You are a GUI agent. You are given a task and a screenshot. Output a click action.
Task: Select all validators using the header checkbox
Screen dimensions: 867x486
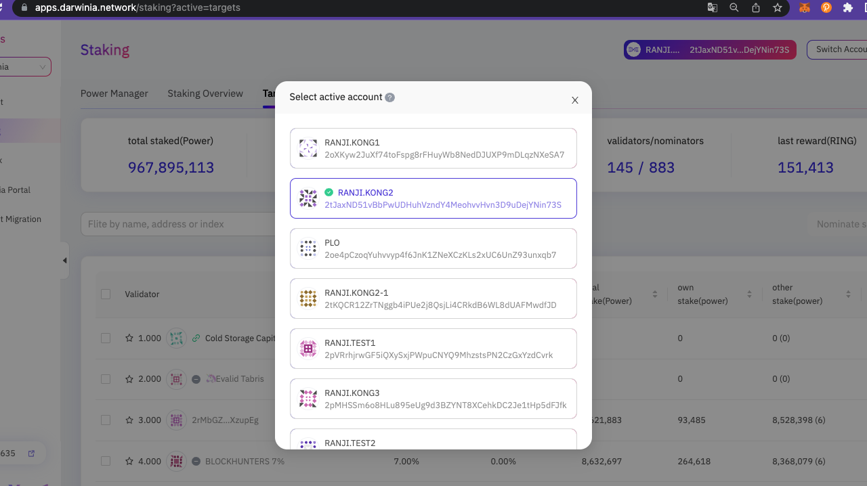pos(105,294)
